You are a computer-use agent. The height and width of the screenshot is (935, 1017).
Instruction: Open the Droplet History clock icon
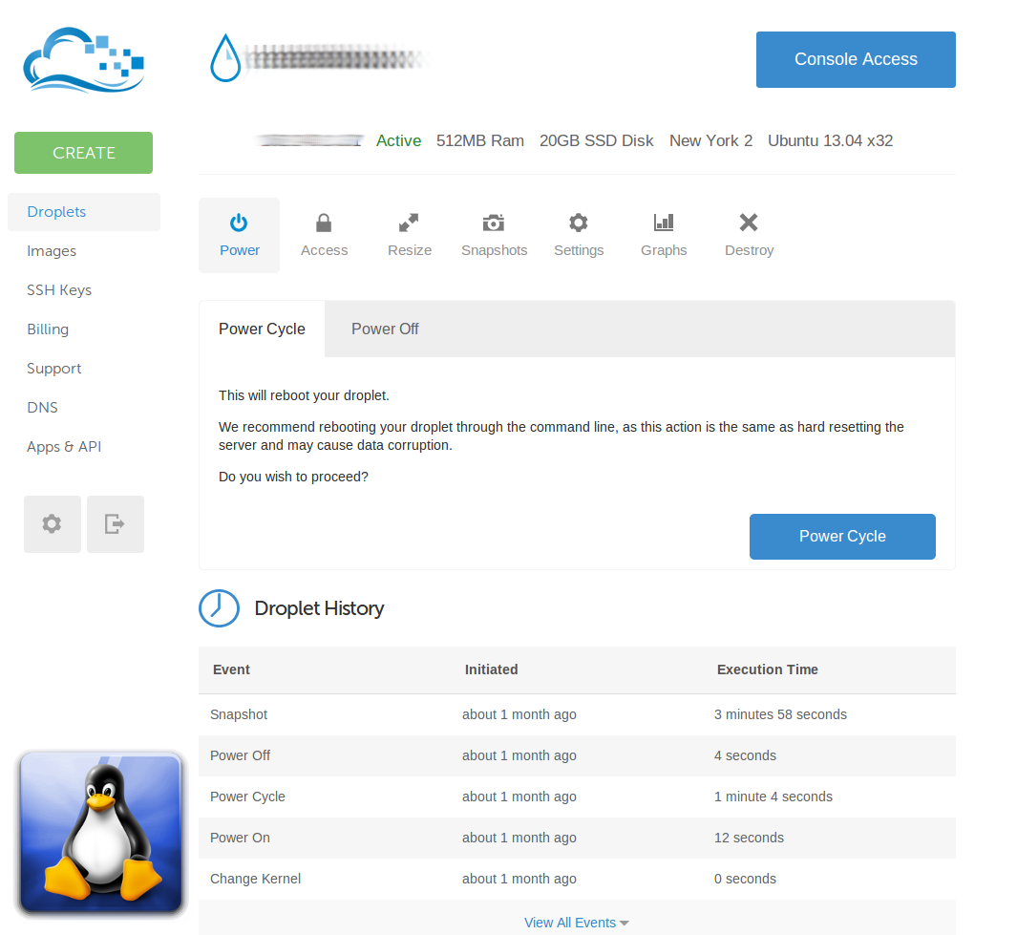click(219, 608)
